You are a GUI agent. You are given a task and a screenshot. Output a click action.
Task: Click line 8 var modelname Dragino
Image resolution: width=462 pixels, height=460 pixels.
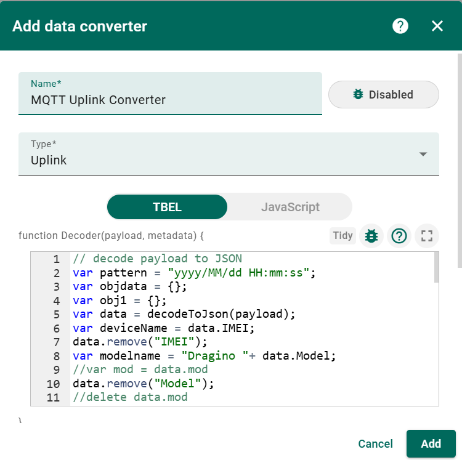click(x=204, y=356)
